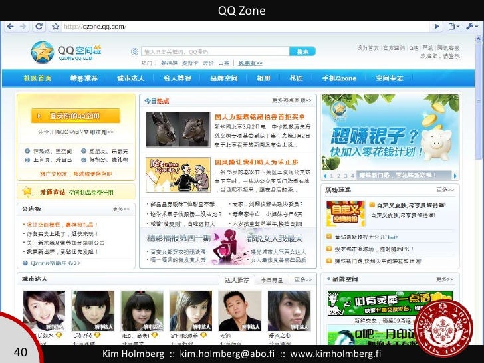Click the orange 登录你的QQ空间 button
Viewport: 484px width, 363px height.
(x=75, y=116)
